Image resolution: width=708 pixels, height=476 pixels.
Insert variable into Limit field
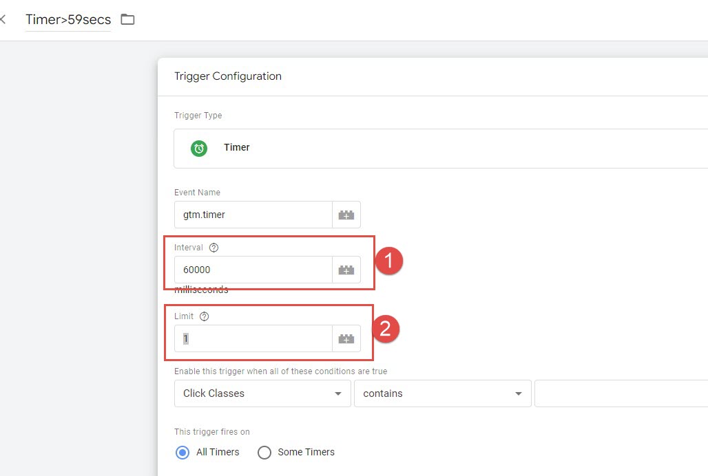(346, 339)
